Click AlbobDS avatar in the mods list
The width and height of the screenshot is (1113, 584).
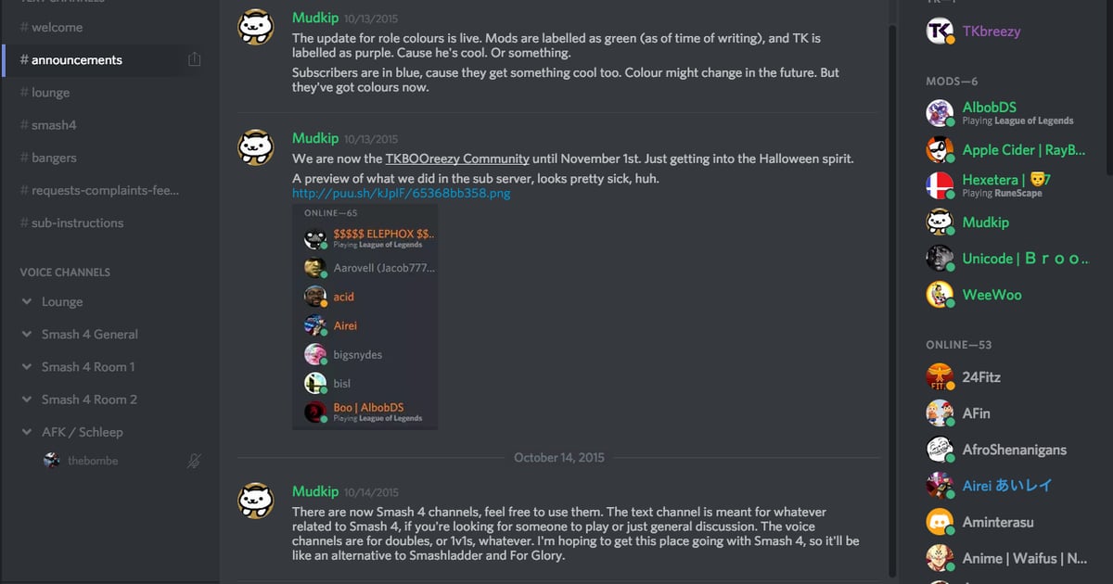(940, 113)
